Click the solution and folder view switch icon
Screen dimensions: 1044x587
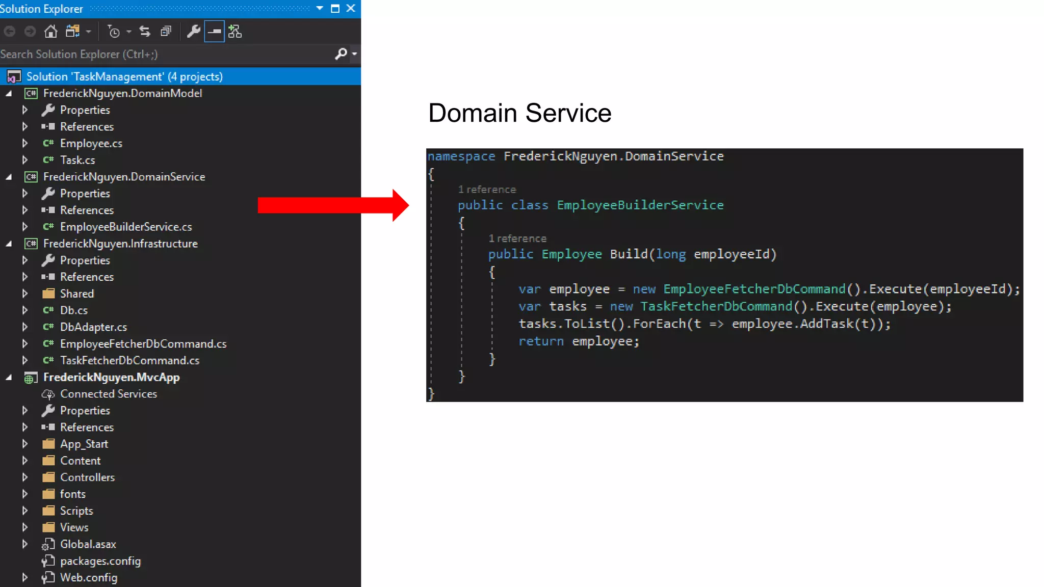pyautogui.click(x=72, y=32)
